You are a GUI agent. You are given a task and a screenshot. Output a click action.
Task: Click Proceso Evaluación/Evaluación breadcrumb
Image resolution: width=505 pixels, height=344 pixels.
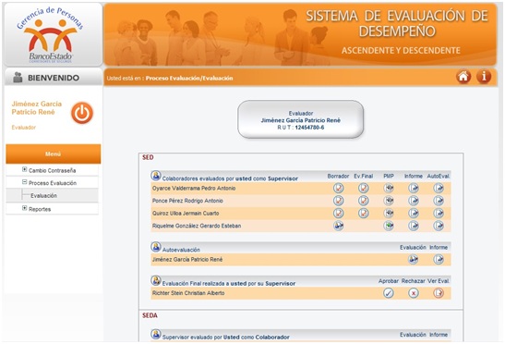pos(189,78)
